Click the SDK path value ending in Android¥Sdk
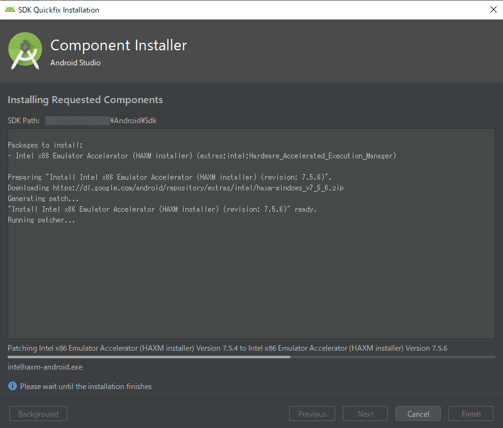This screenshot has width=503, height=428. [101, 121]
